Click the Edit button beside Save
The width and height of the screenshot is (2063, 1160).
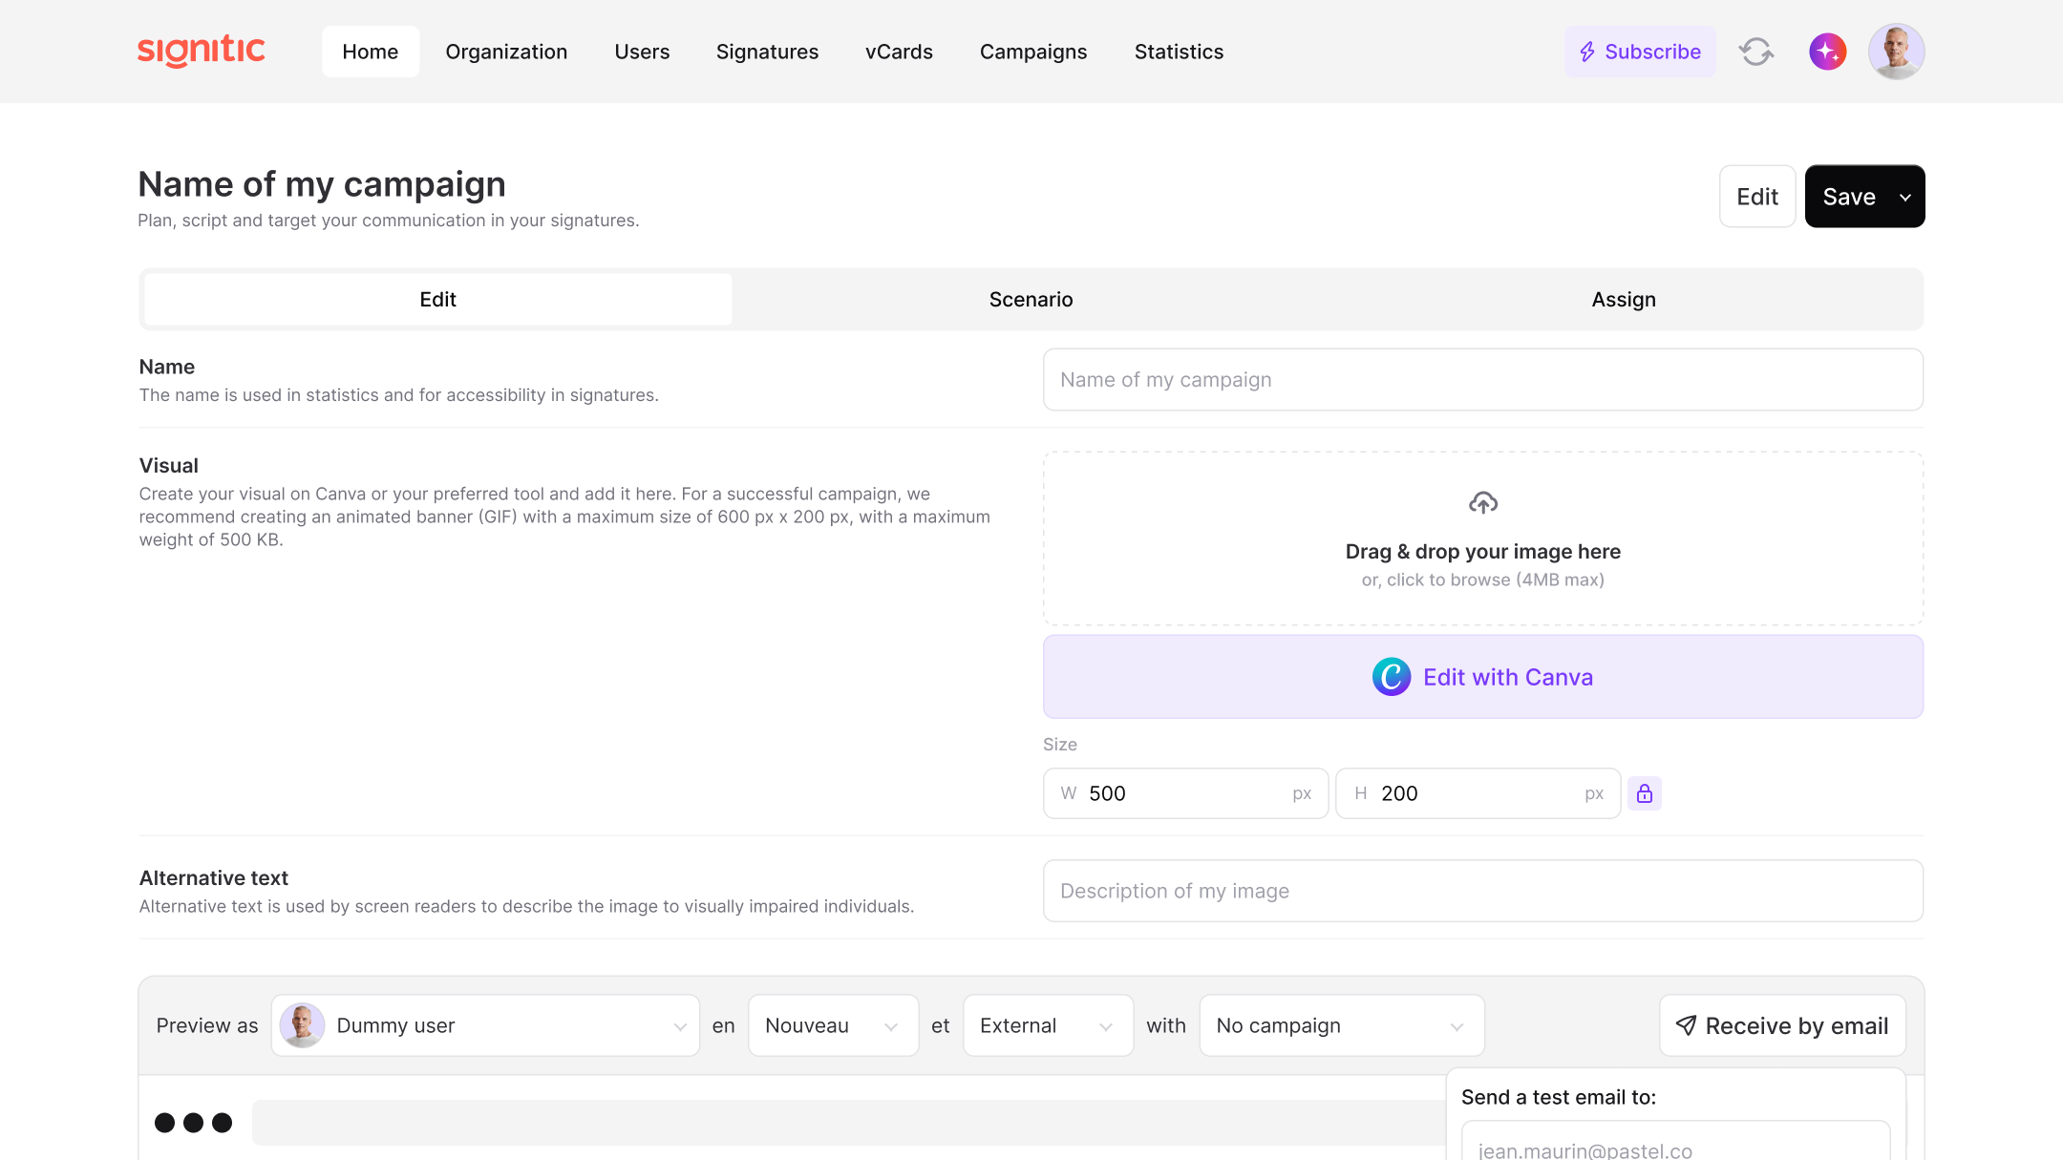1757,197
